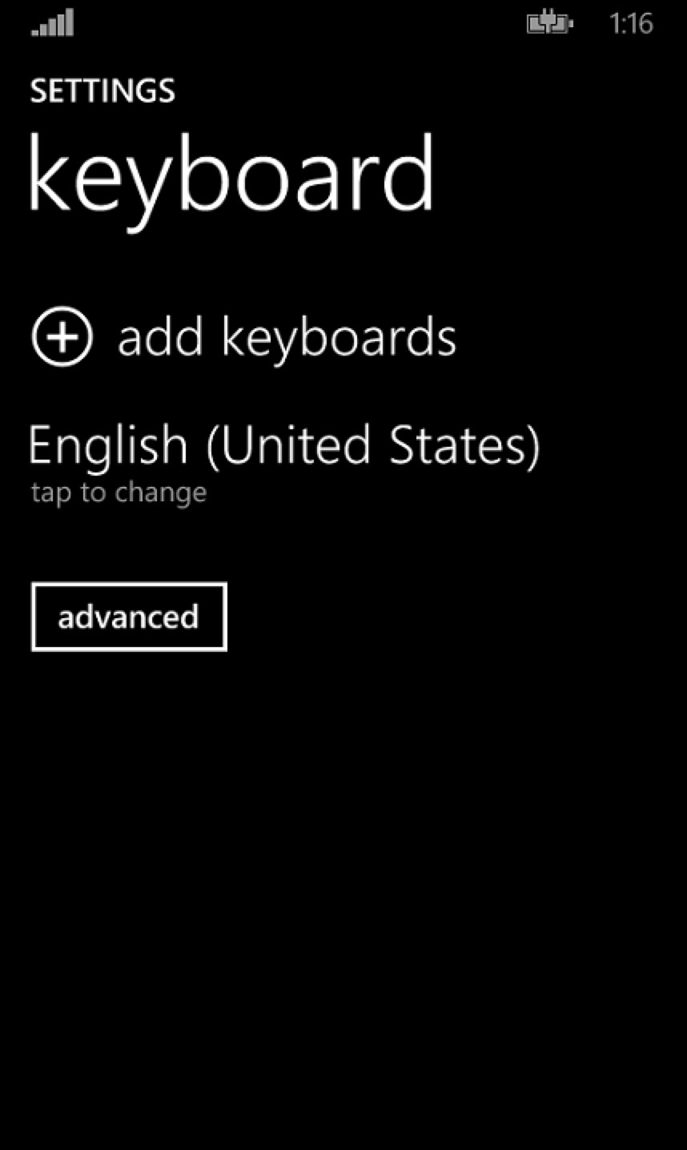Check the signal strength bars icon
The height and width of the screenshot is (1150, 687).
[53, 23]
